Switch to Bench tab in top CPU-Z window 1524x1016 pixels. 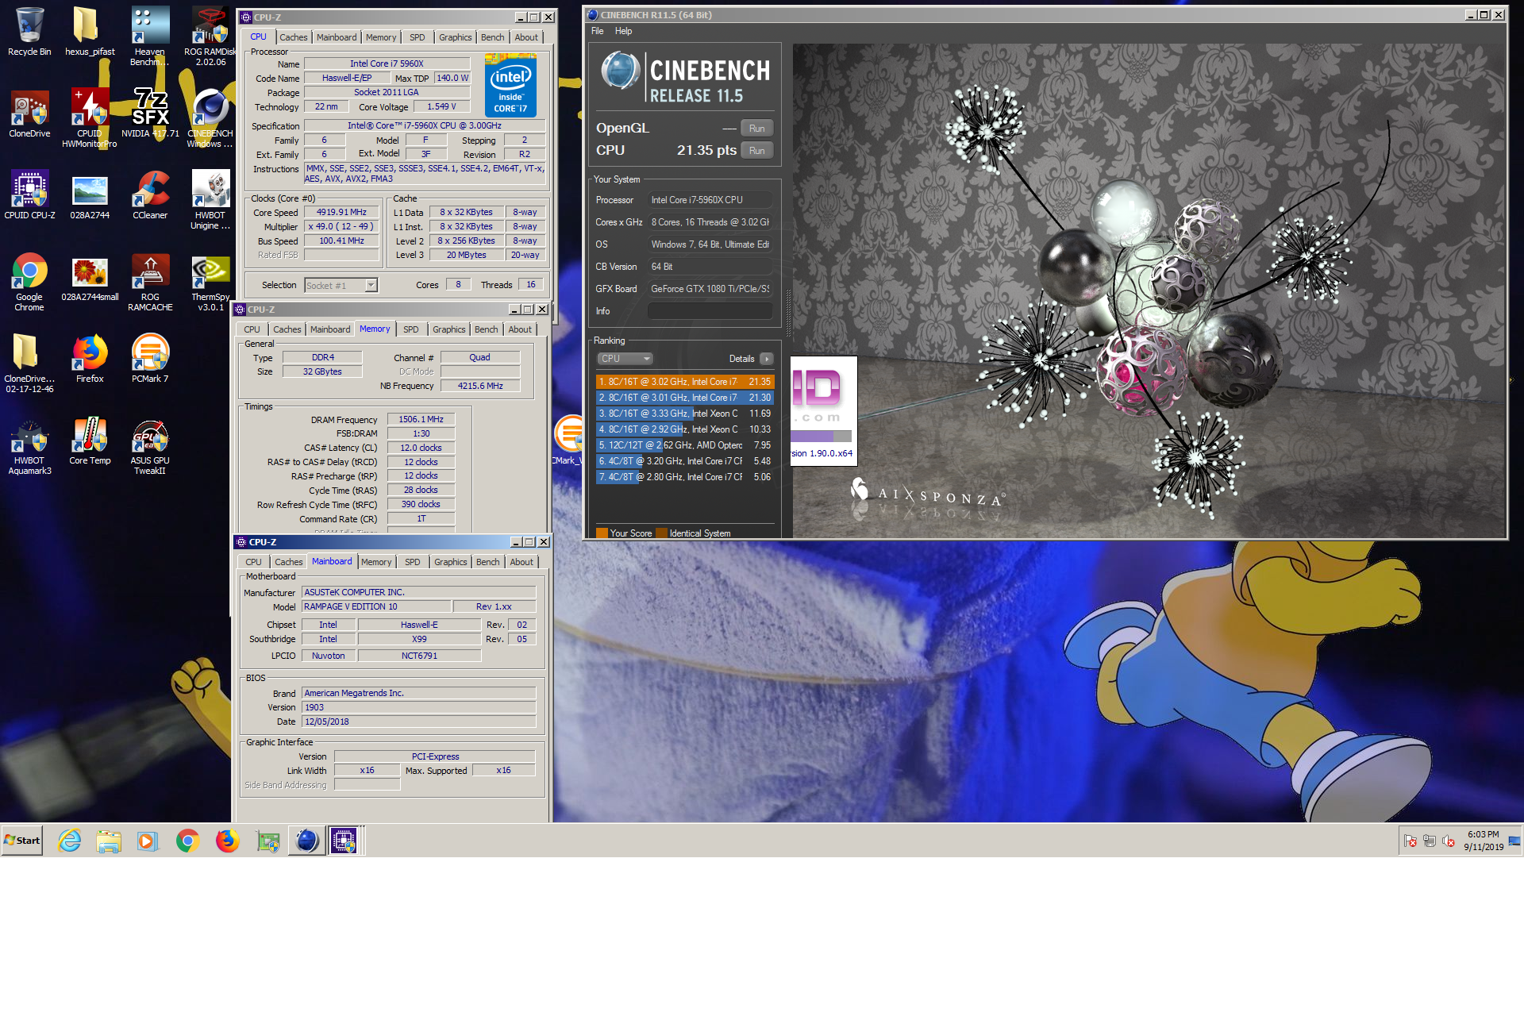pos(492,37)
